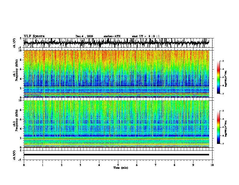Screen dimensions: 239x185
Task: Click the ch.1 spectrogram plot area
Action: click(x=116, y=74)
